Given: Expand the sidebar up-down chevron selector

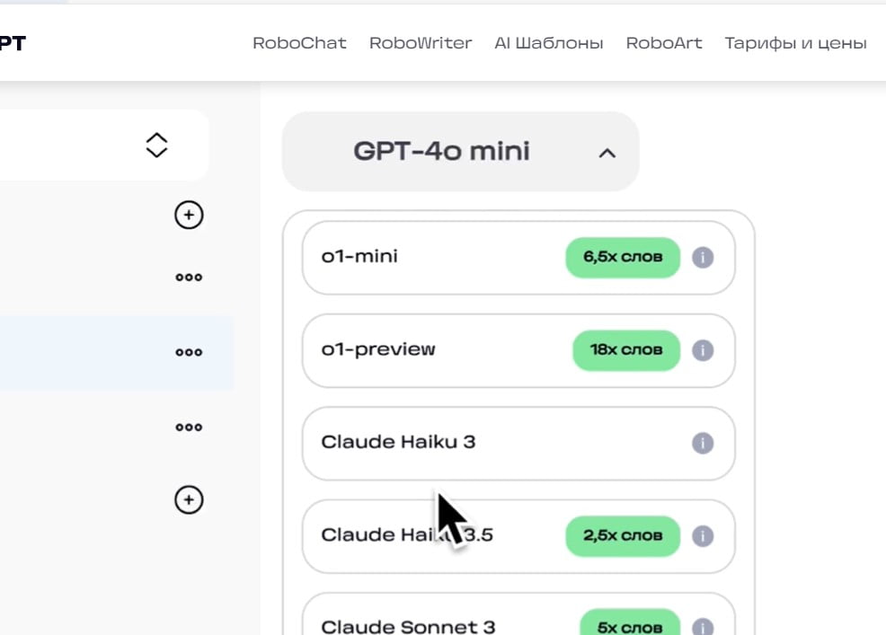Looking at the screenshot, I should coord(156,146).
